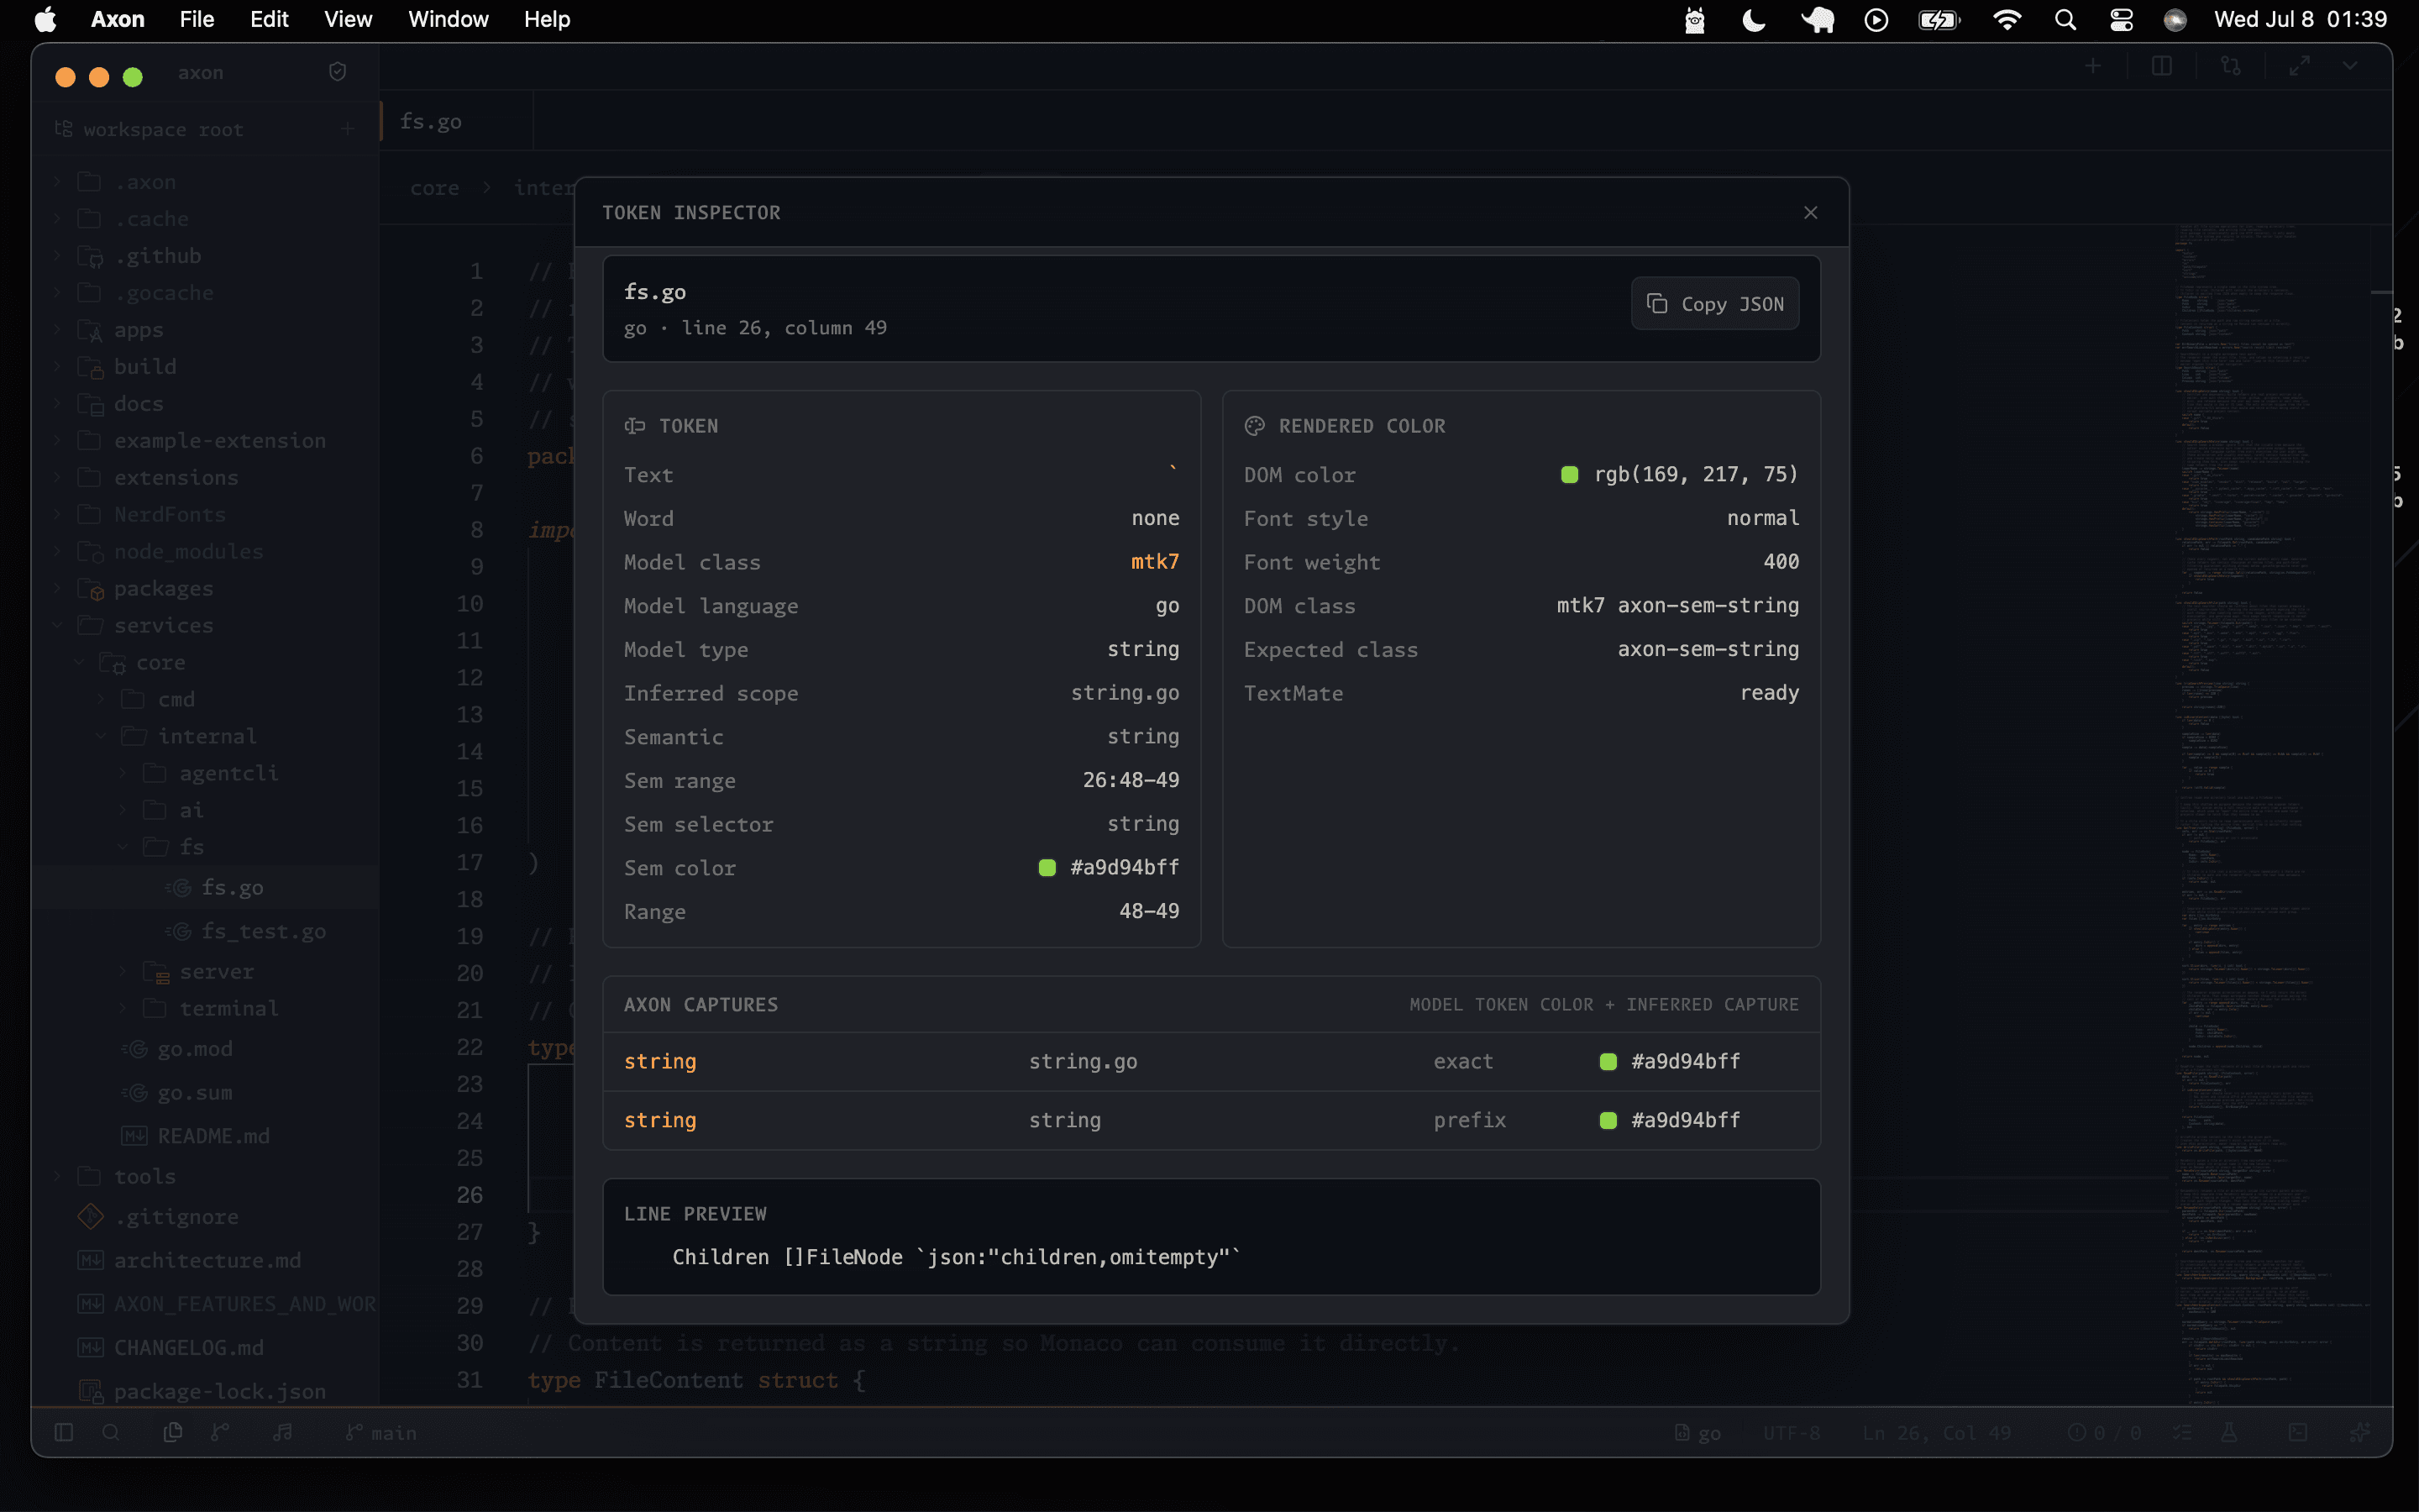The image size is (2419, 1512).
Task: Open the chevron dropdown in editor toolbar
Action: point(2350,66)
